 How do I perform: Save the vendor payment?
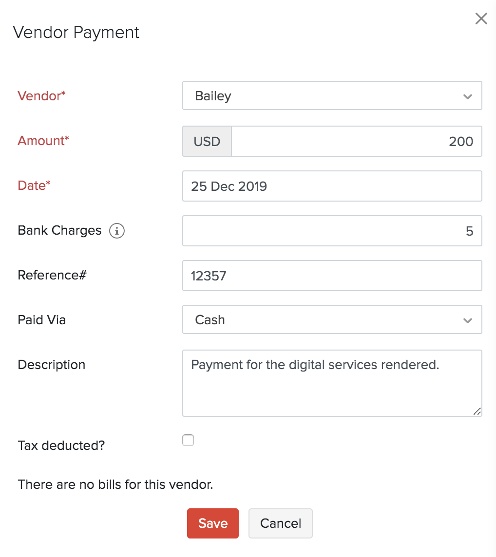(x=212, y=523)
